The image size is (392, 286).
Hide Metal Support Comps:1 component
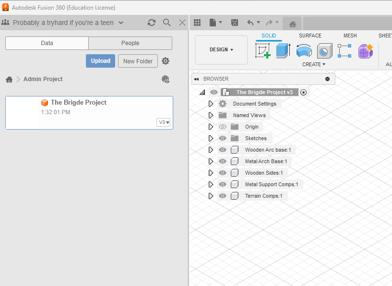pos(223,184)
